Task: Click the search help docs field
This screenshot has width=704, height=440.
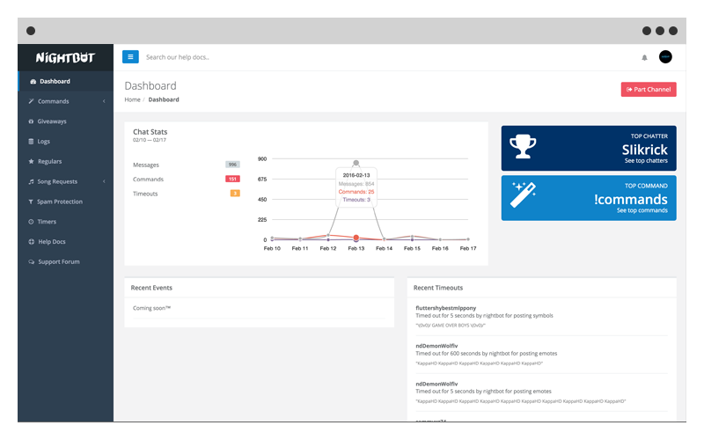Action: coord(264,57)
